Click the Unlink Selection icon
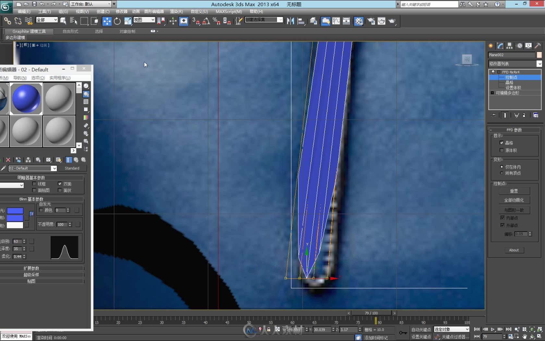The image size is (545, 341). pos(18,21)
